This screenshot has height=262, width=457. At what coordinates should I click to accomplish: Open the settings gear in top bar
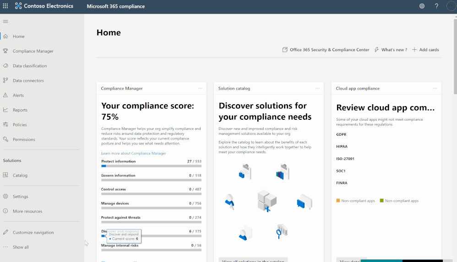[x=422, y=6]
